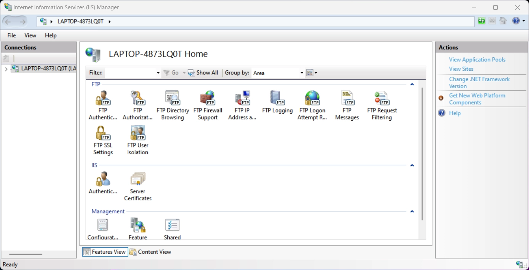Click the Home icon in address bar

pos(503,21)
